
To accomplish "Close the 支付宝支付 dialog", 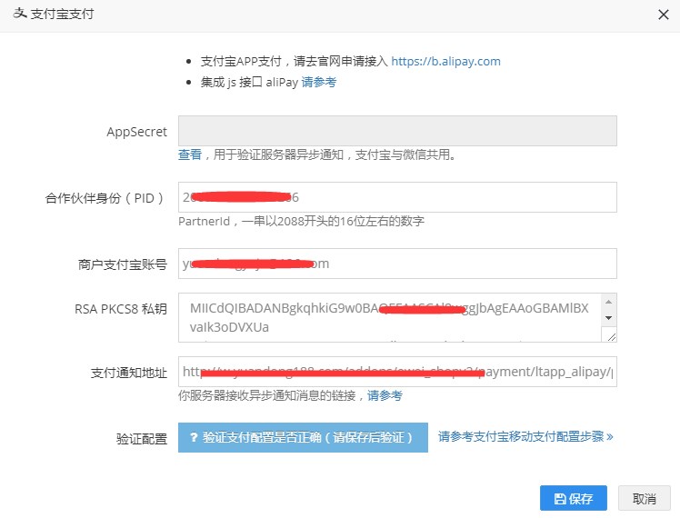I will pos(663,15).
